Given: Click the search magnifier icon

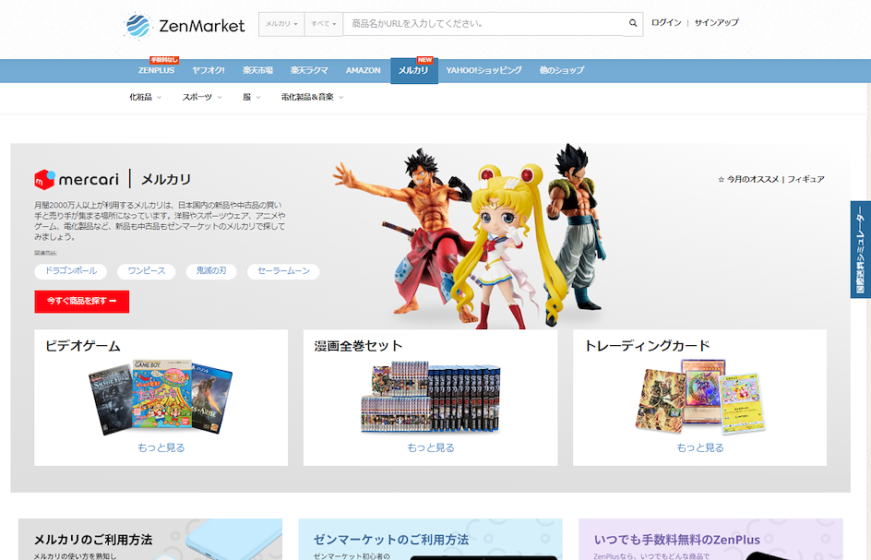Looking at the screenshot, I should [633, 23].
